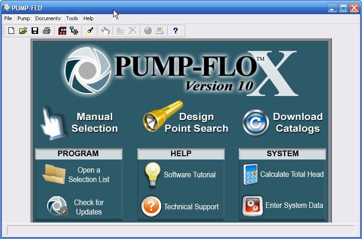Click Open a Selection List text

pos(89,175)
